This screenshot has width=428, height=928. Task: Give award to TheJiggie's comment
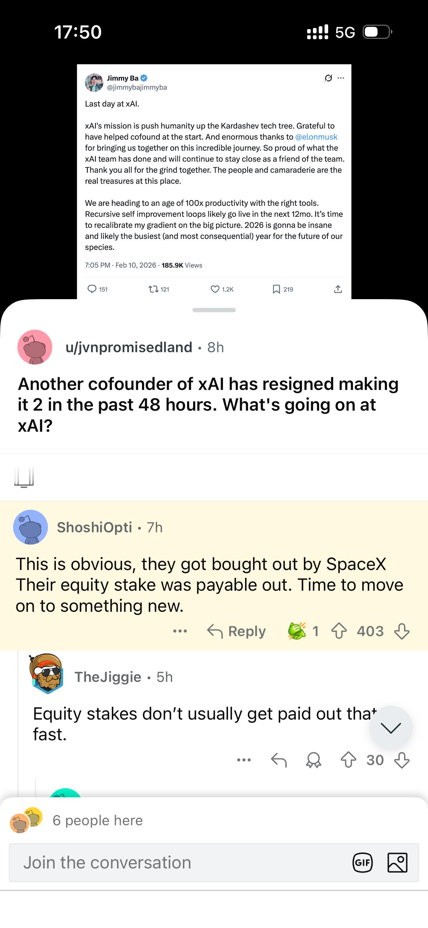pos(314,760)
